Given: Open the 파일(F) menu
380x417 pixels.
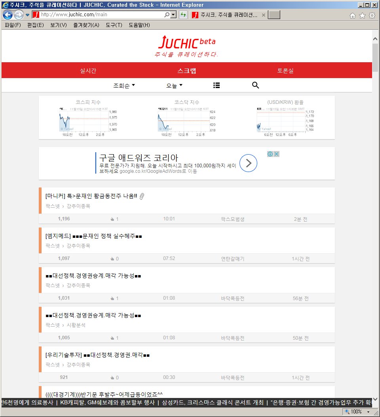Looking at the screenshot, I should click(x=13, y=25).
